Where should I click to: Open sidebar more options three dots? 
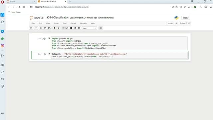(x=2, y=114)
